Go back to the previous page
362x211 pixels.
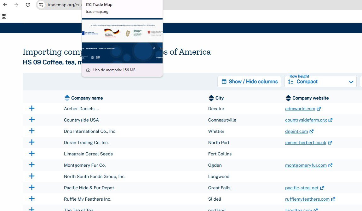click(5, 5)
